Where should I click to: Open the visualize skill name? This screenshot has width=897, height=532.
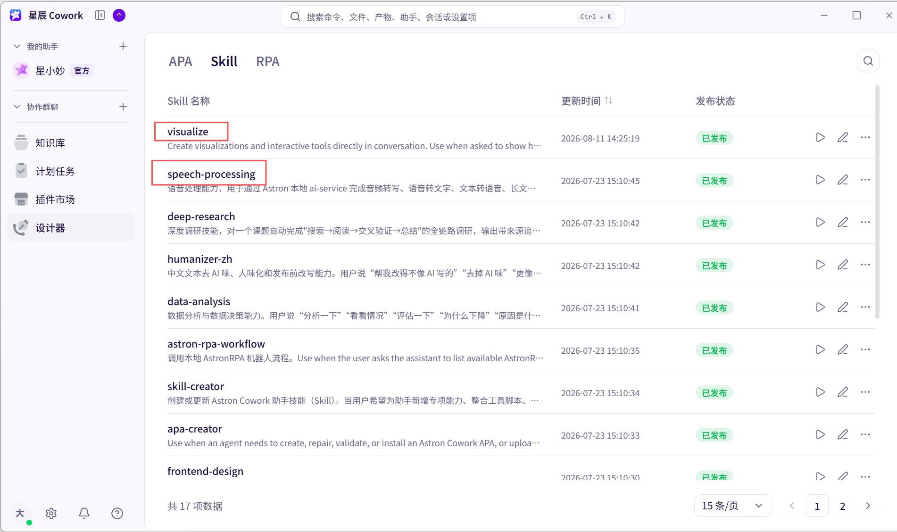pos(188,132)
